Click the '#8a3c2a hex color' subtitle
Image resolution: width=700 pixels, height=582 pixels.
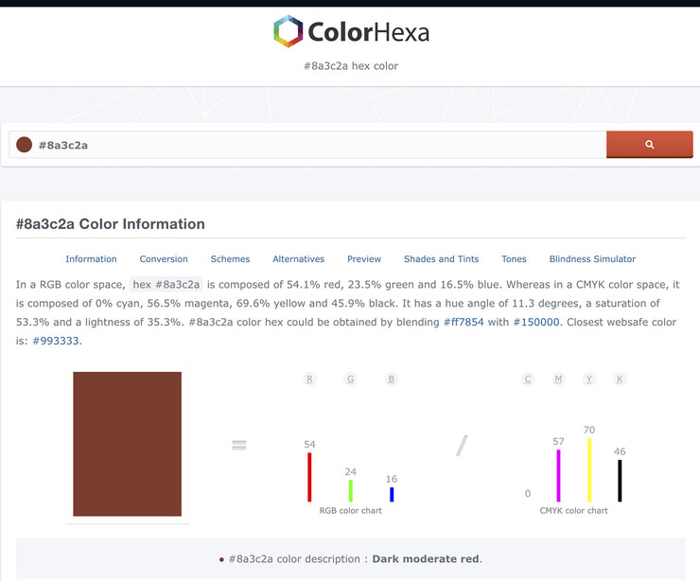(351, 66)
